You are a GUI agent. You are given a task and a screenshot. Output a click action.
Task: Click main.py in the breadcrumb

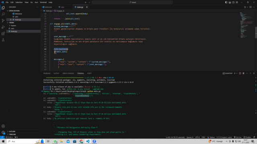click(49, 11)
